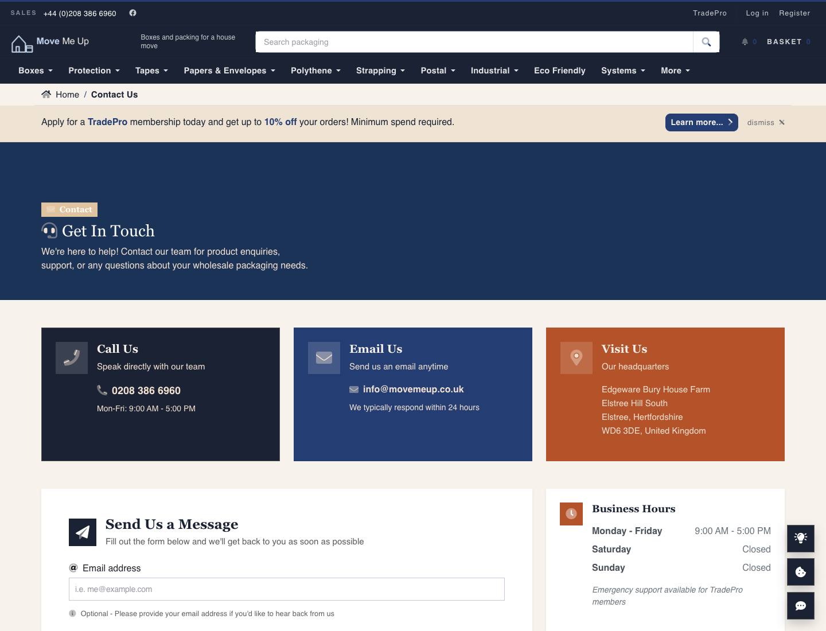Click Log in
Image resolution: width=826 pixels, height=631 pixels.
point(757,13)
